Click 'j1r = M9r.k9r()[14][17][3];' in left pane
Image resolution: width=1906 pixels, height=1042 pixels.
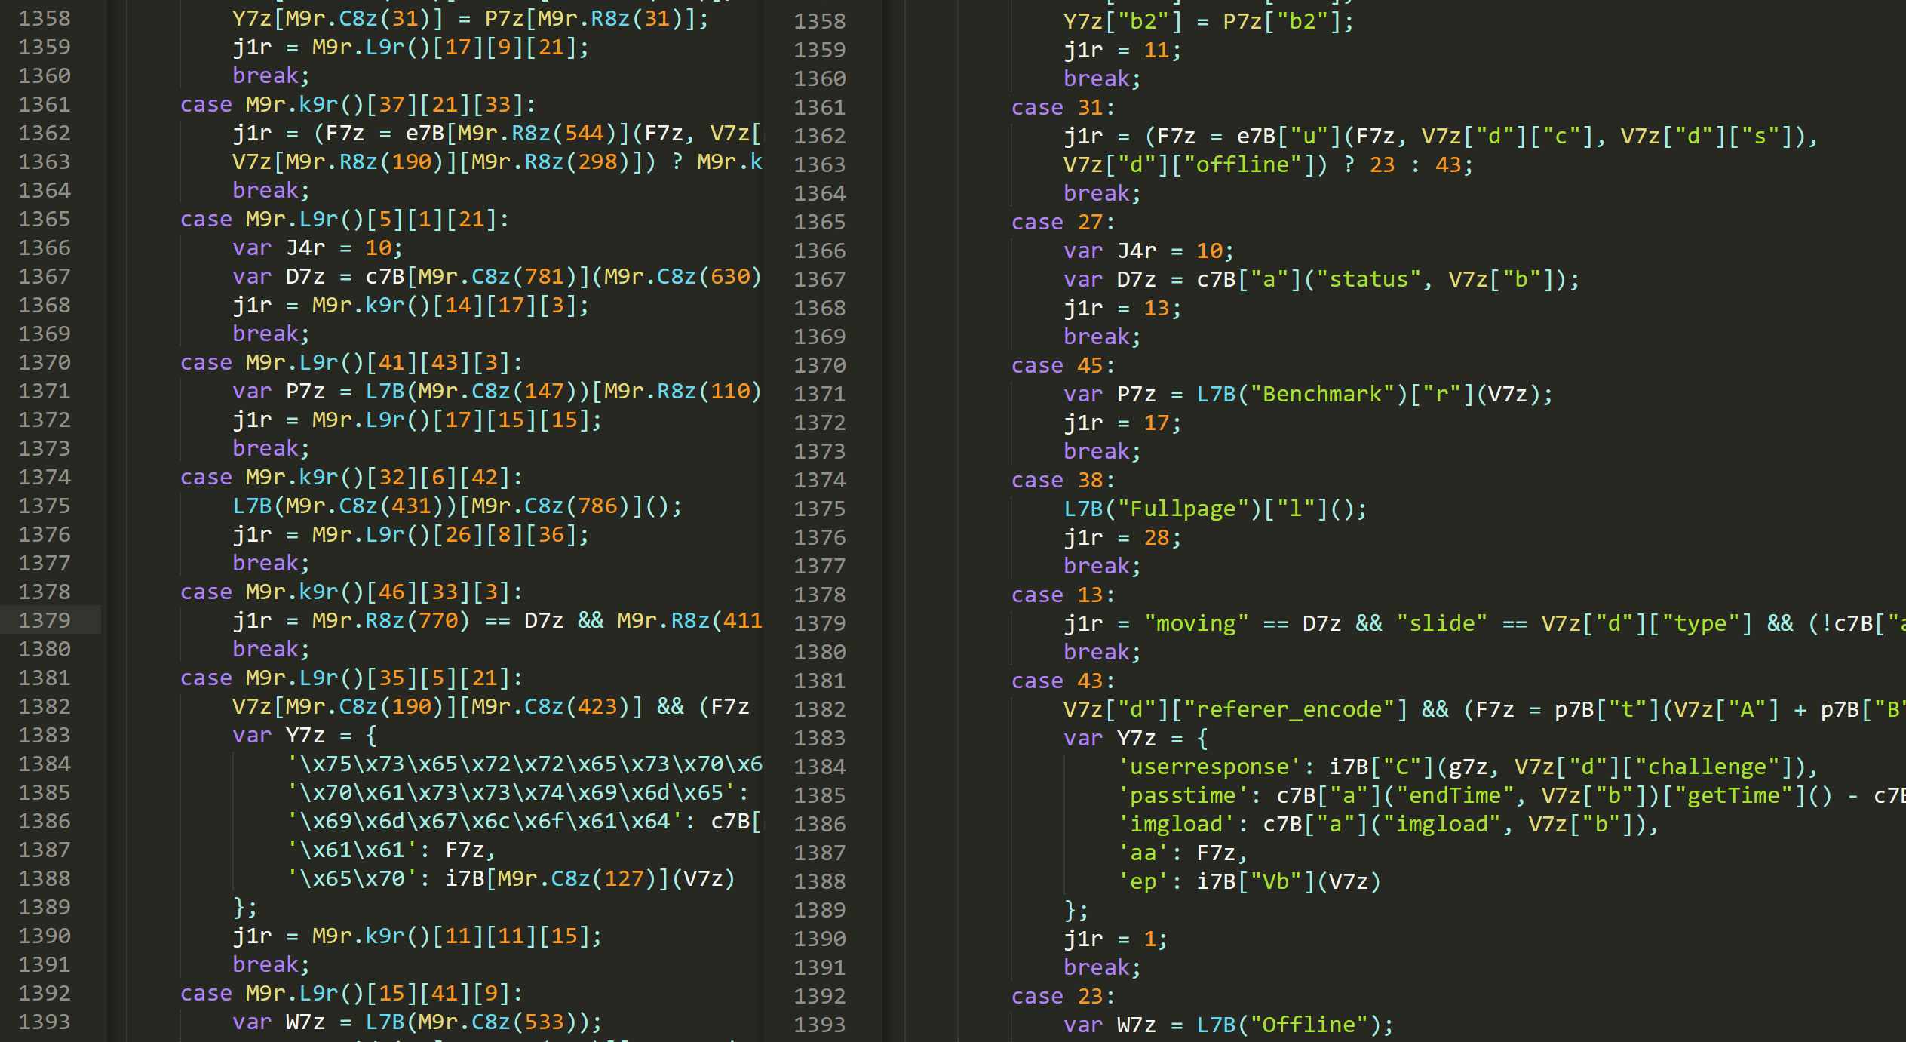click(x=411, y=305)
